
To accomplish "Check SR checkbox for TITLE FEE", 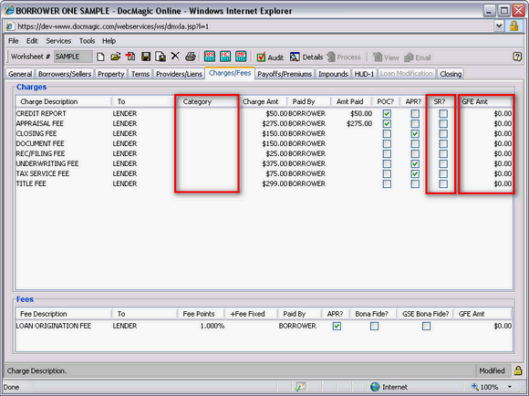I will point(443,184).
